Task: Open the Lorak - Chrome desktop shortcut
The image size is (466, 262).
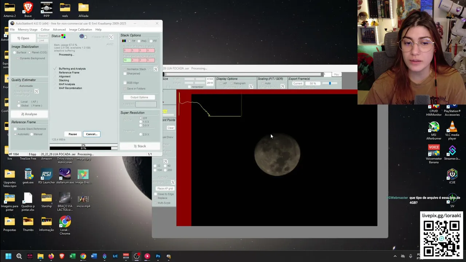Action: click(x=65, y=226)
